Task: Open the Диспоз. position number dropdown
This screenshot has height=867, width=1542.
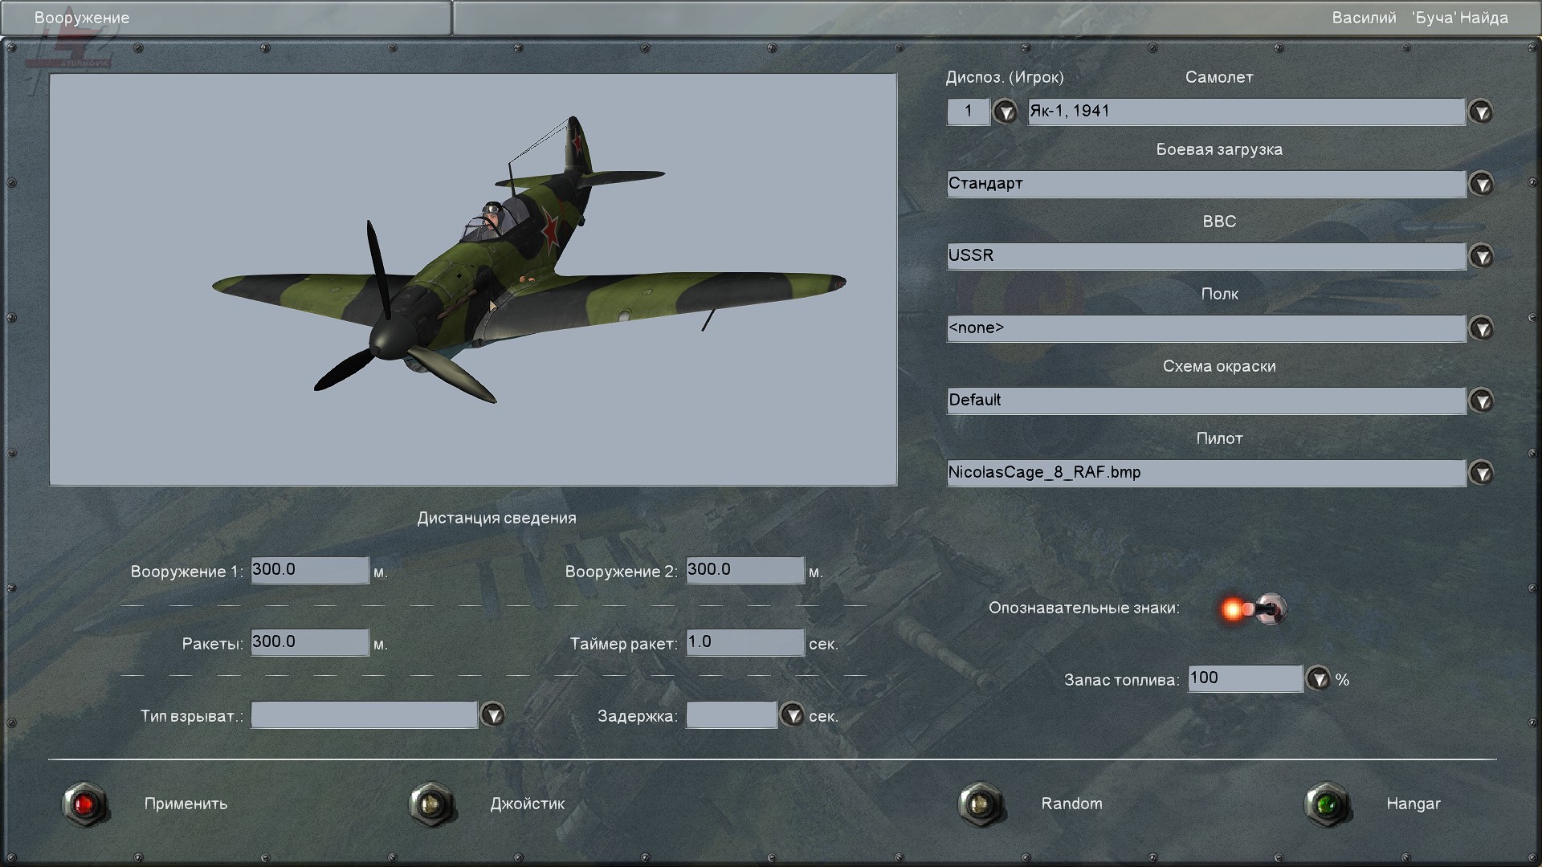Action: pyautogui.click(x=1005, y=112)
